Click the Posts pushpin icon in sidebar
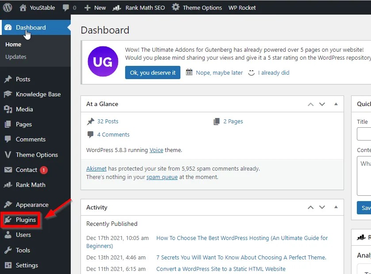371x274 pixels. pyautogui.click(x=8, y=79)
